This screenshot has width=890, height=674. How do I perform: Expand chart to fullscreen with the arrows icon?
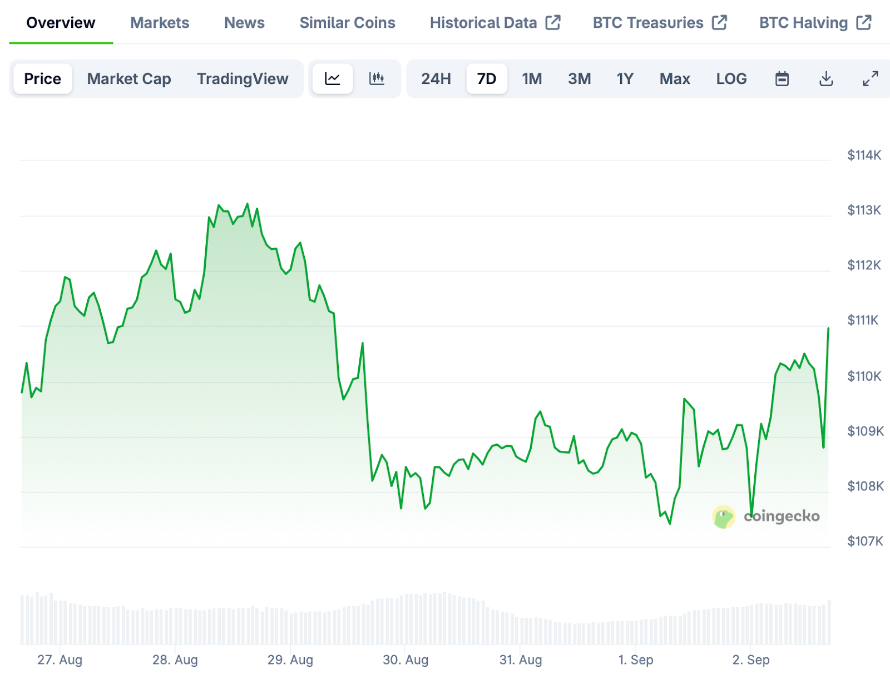(x=870, y=78)
